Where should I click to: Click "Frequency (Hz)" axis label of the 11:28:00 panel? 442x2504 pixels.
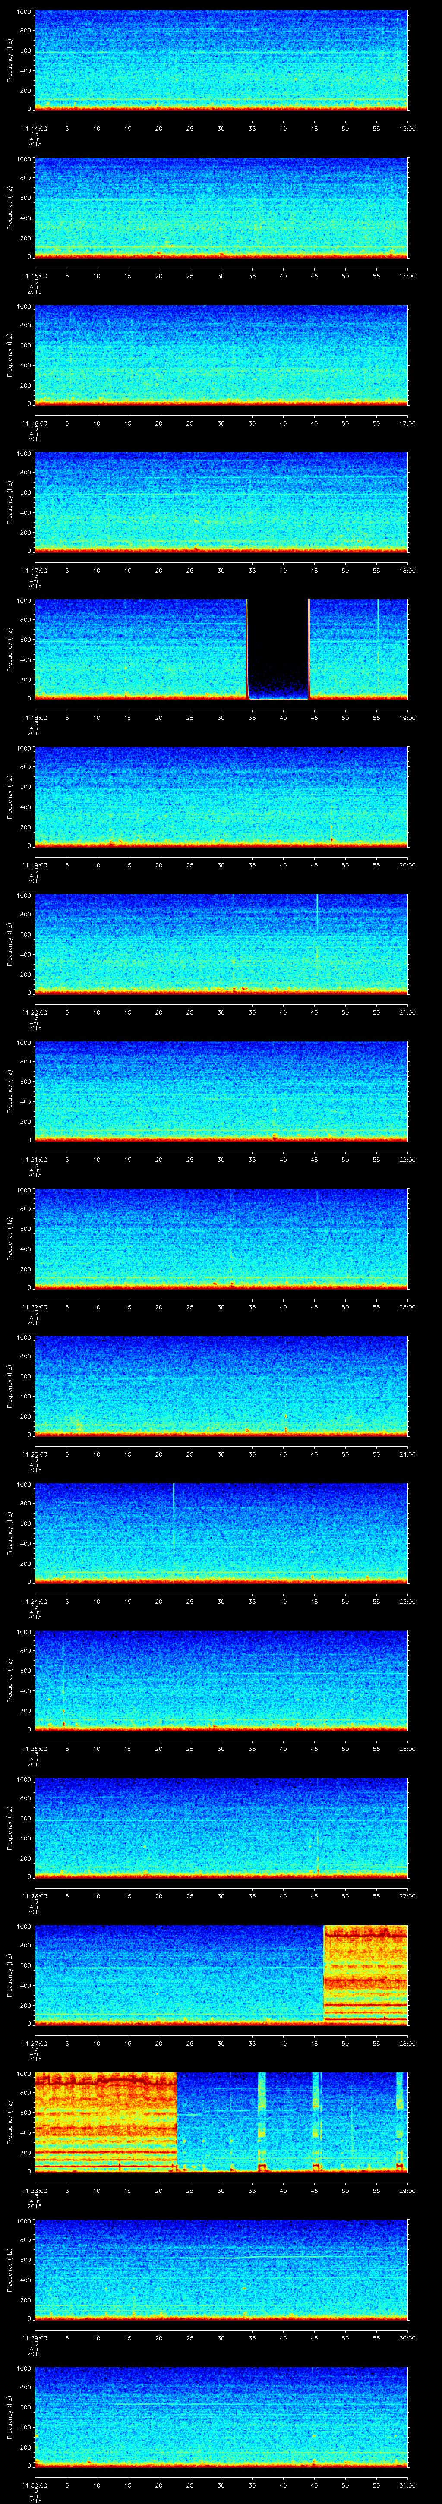(10, 2122)
